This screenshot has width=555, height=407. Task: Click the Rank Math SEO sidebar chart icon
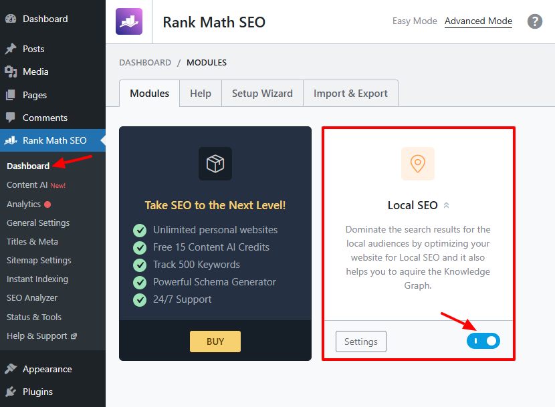11,140
